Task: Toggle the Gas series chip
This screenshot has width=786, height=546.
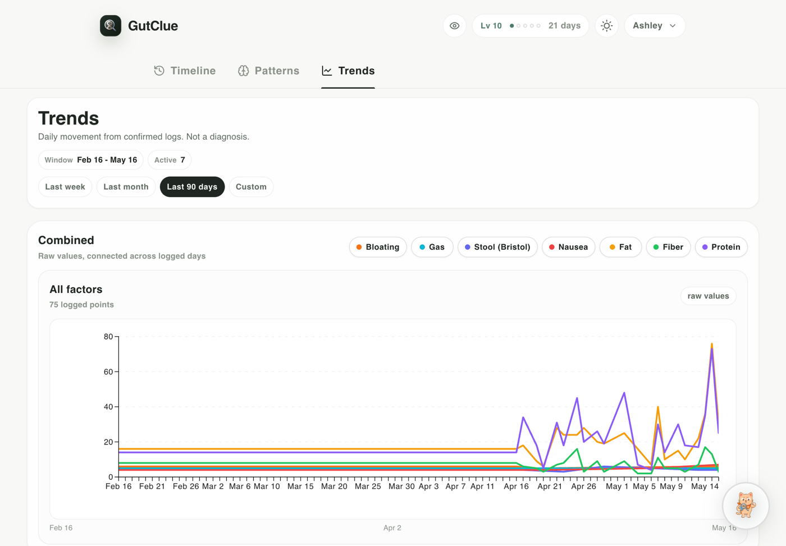Action: [x=432, y=247]
